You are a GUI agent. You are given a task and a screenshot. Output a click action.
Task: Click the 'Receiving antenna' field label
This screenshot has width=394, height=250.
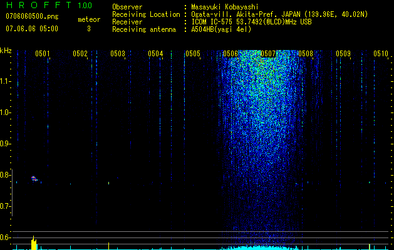click(x=144, y=29)
